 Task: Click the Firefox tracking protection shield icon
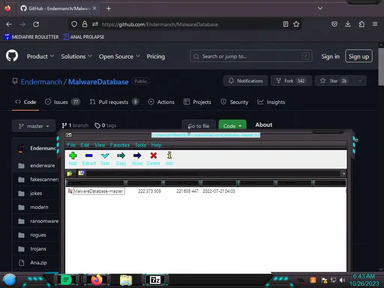pyautogui.click(x=74, y=24)
